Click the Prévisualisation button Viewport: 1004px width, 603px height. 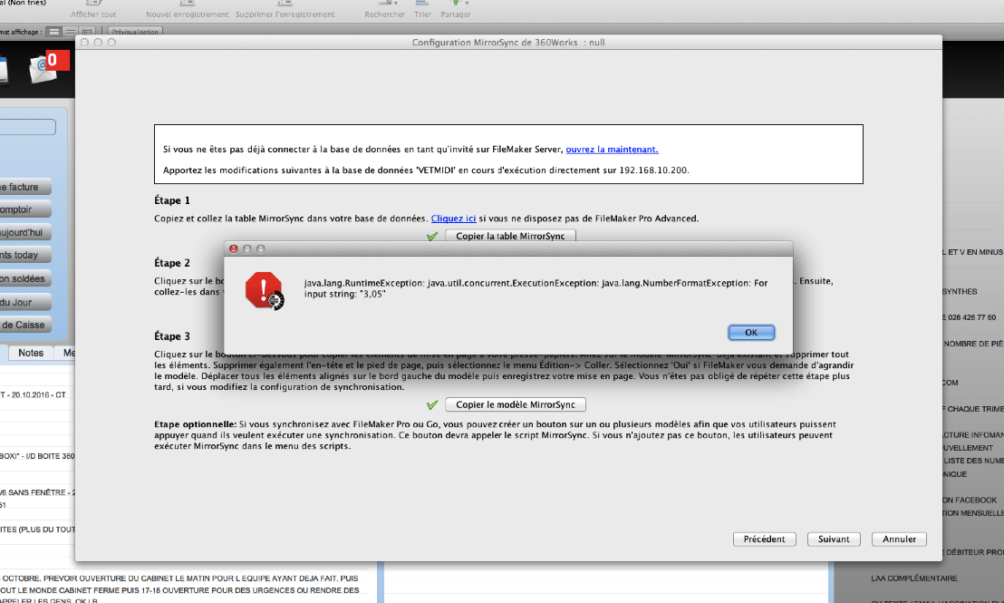(x=135, y=32)
